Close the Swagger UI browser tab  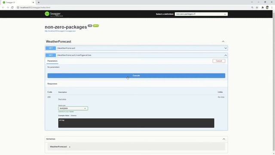[33, 3]
